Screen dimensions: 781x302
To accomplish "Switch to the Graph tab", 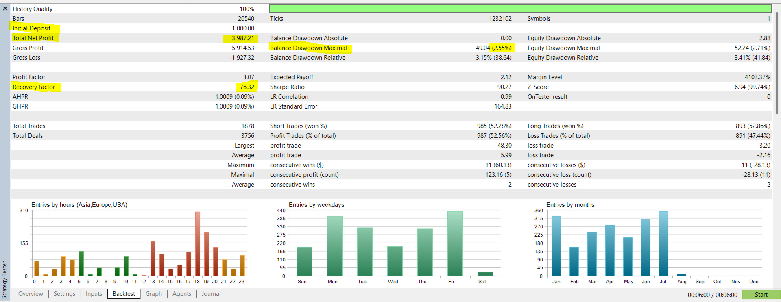I will coord(154,294).
